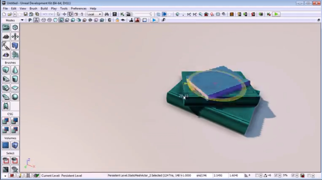Click the maximize viewport square icon
322x180 pixels.
pos(145,20)
